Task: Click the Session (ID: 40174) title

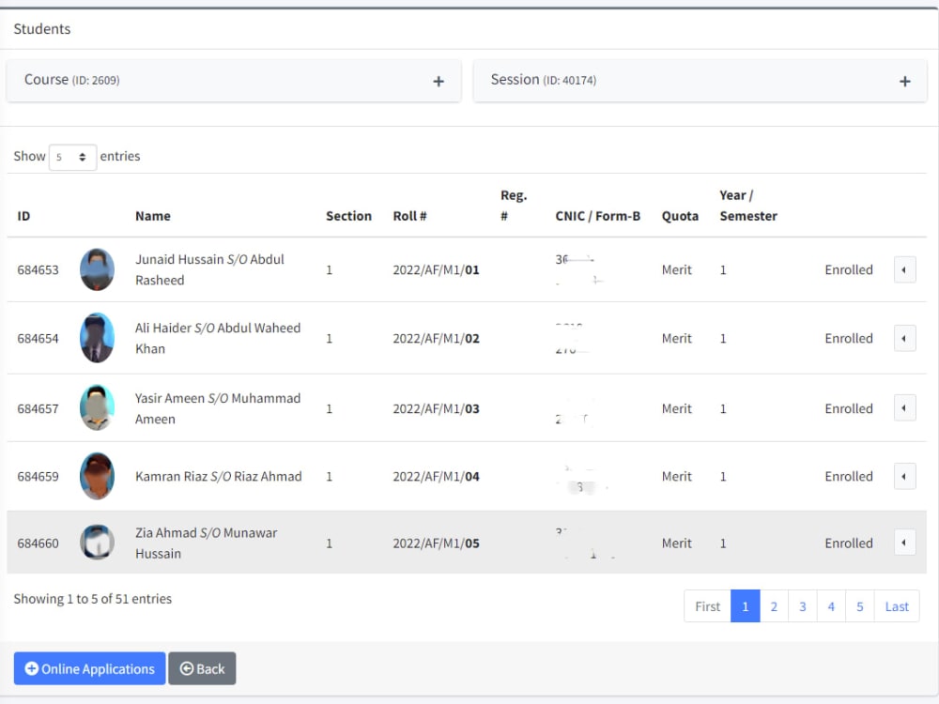Action: coord(543,80)
